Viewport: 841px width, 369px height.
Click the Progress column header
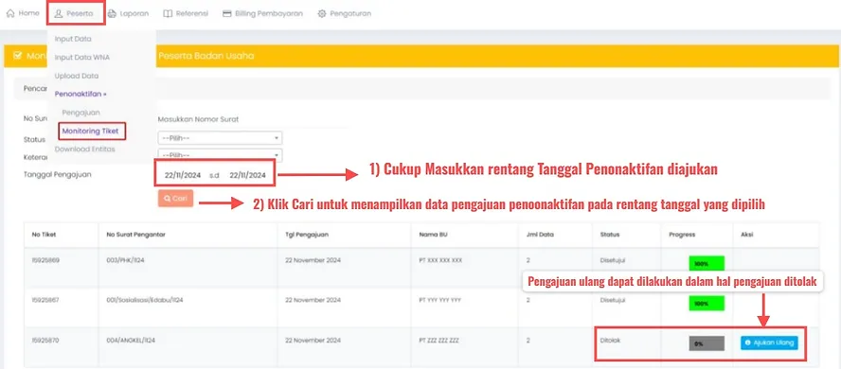(x=682, y=235)
